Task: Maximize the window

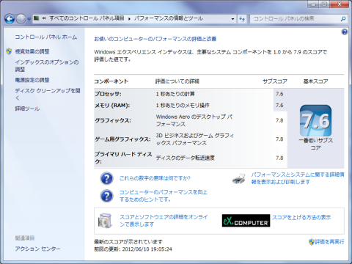Action: click(x=325, y=4)
